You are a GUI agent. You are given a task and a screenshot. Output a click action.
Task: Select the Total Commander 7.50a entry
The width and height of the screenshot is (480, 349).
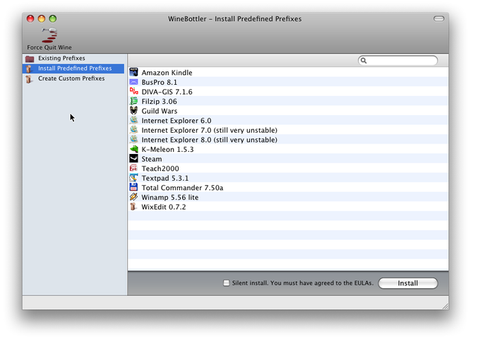tap(288, 187)
